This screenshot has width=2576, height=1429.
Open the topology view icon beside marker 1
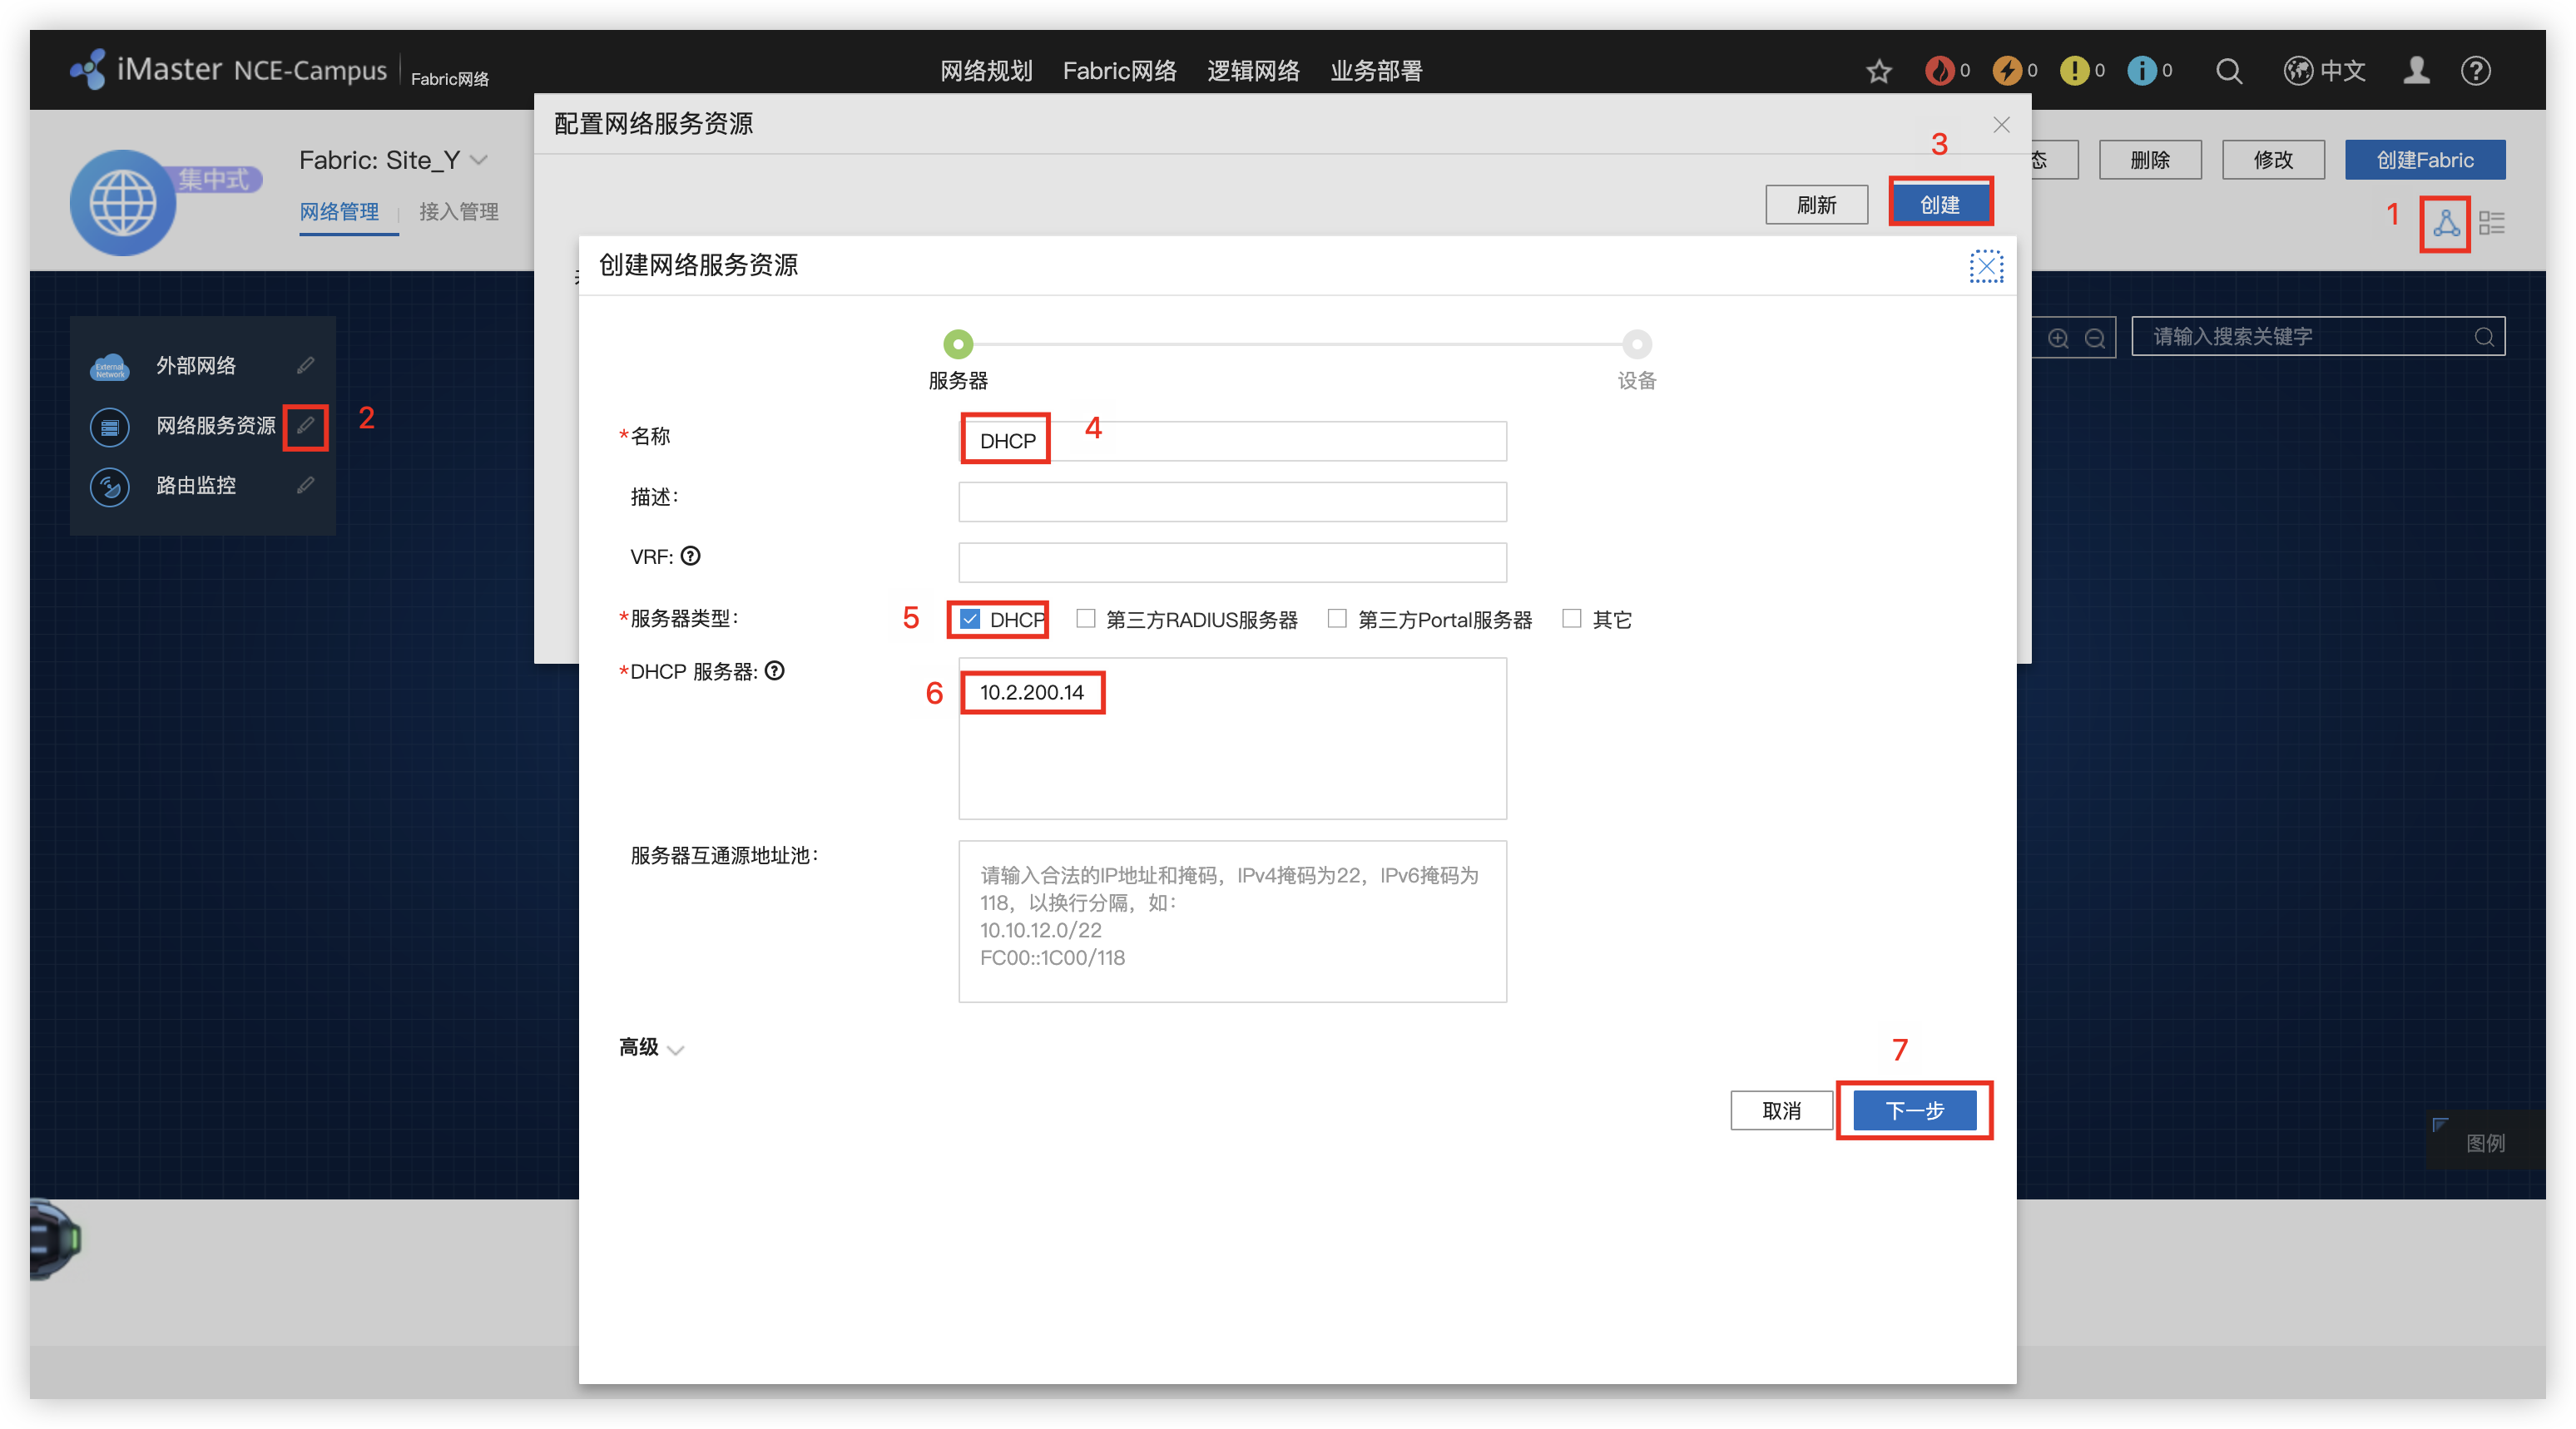coord(2447,224)
